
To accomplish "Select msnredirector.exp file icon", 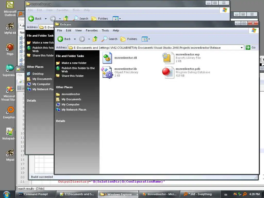I will pyautogui.click(x=168, y=58).
